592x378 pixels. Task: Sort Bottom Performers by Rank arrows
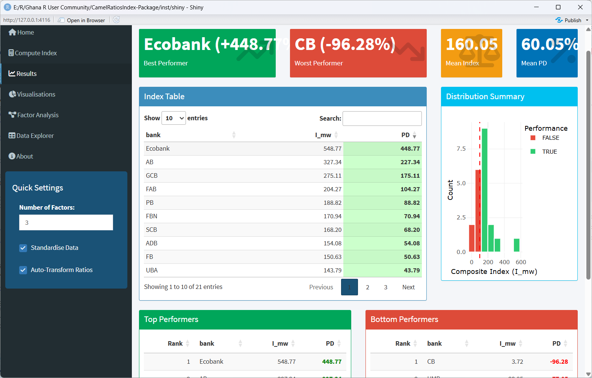(x=415, y=343)
